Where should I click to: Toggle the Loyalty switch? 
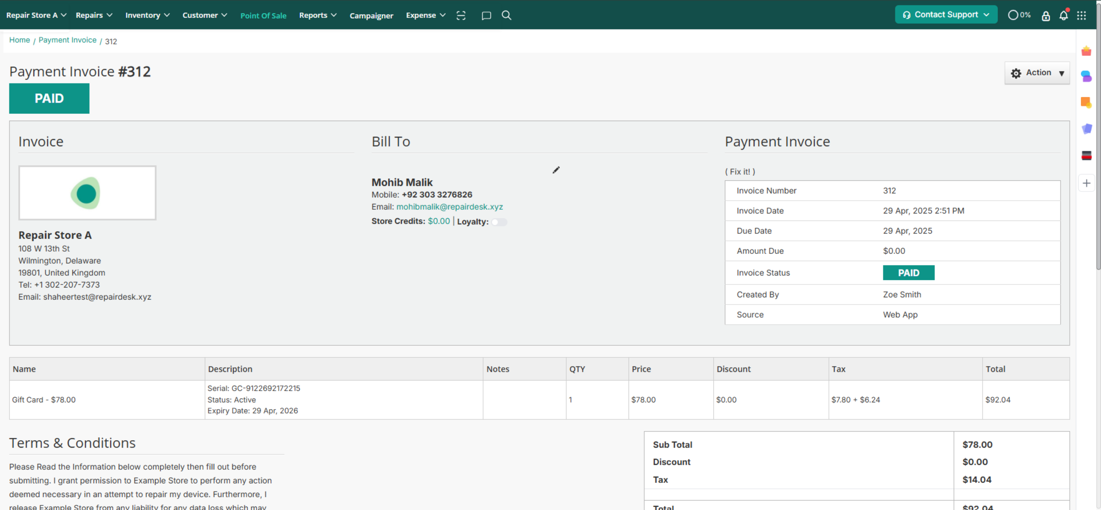[x=499, y=222]
